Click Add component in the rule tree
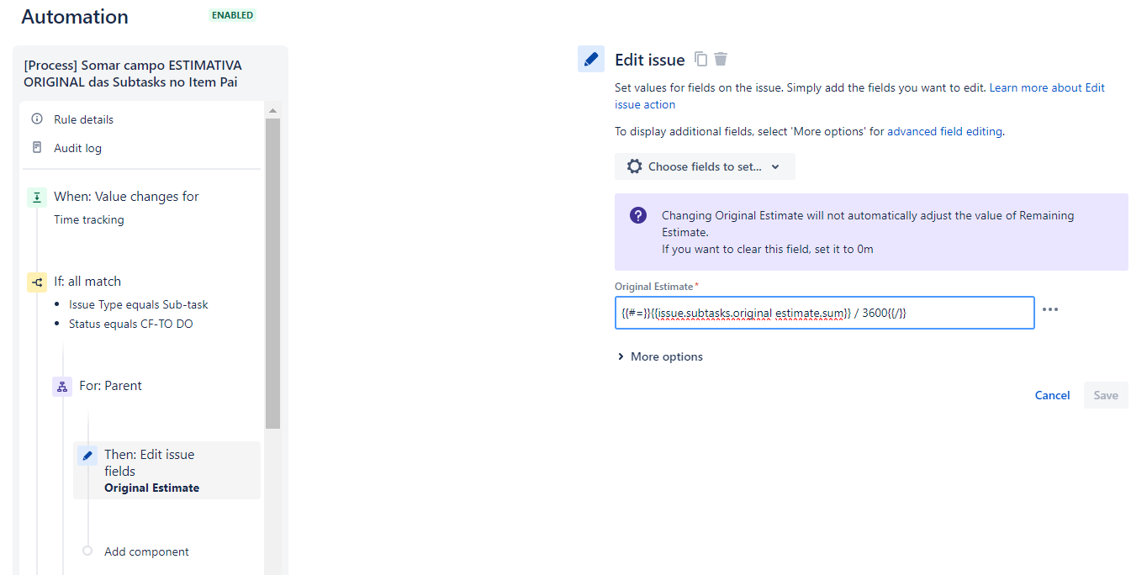The width and height of the screenshot is (1147, 575). 146,551
